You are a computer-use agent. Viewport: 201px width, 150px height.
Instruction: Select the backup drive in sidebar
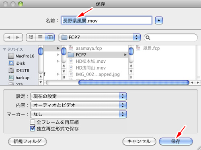point(19,78)
